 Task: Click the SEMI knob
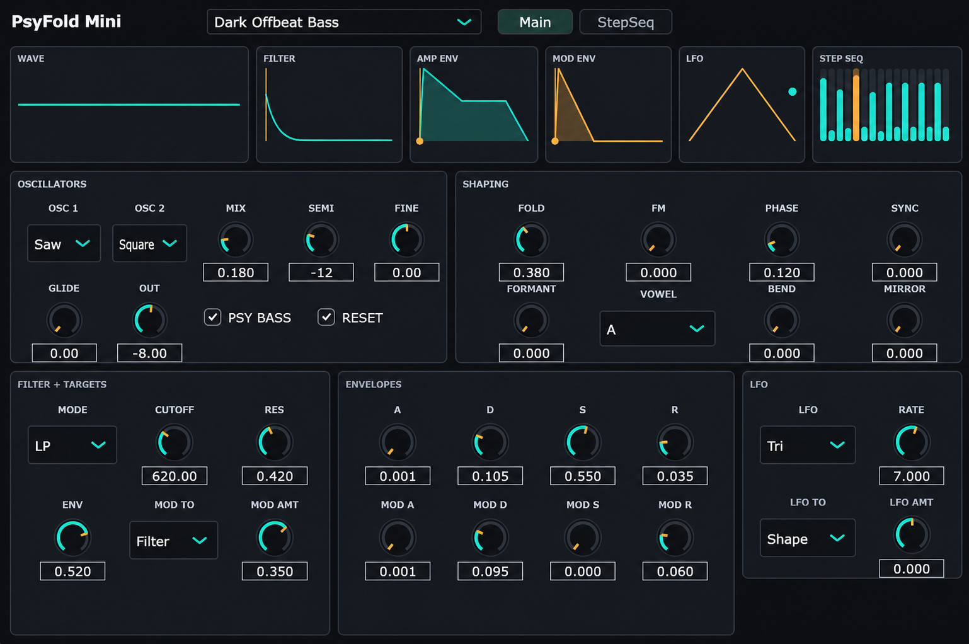(x=321, y=240)
